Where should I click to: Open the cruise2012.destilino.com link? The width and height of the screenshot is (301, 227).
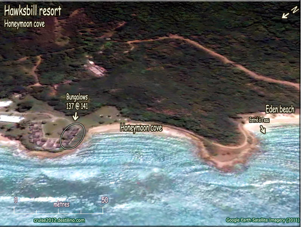tap(59, 220)
